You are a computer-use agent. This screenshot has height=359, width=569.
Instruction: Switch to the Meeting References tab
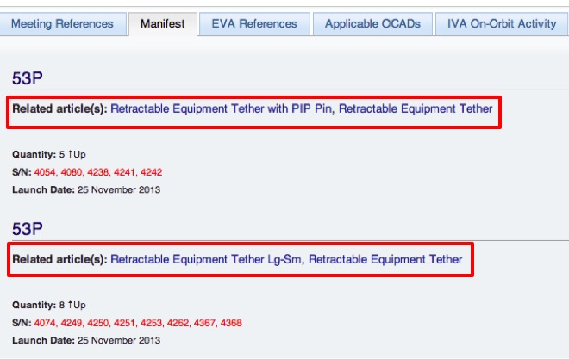point(62,24)
